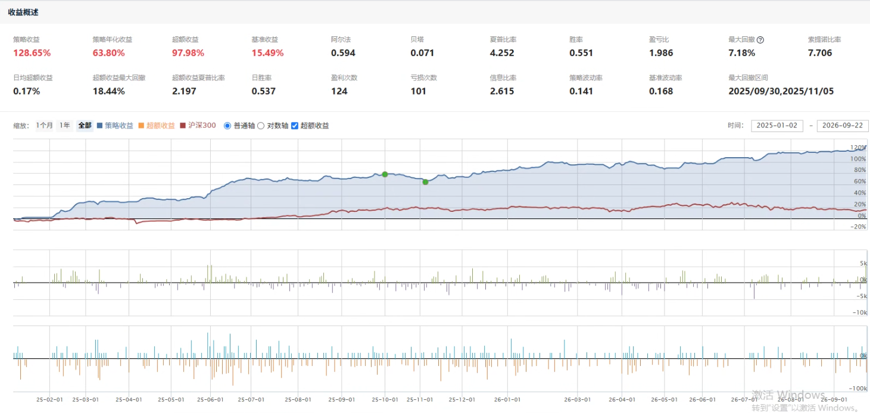The width and height of the screenshot is (870, 413).
Task: Click the 贝塔 value 0.071
Action: point(423,53)
